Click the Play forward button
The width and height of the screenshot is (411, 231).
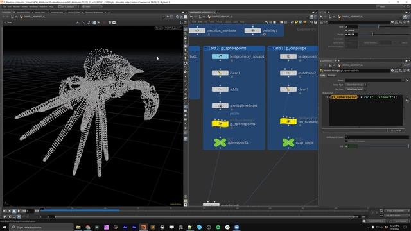pyautogui.click(x=19, y=211)
